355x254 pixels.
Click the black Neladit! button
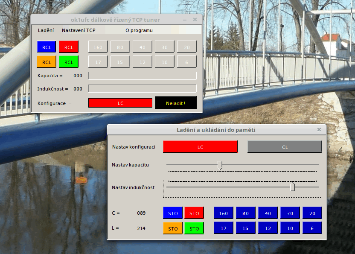tap(176, 103)
